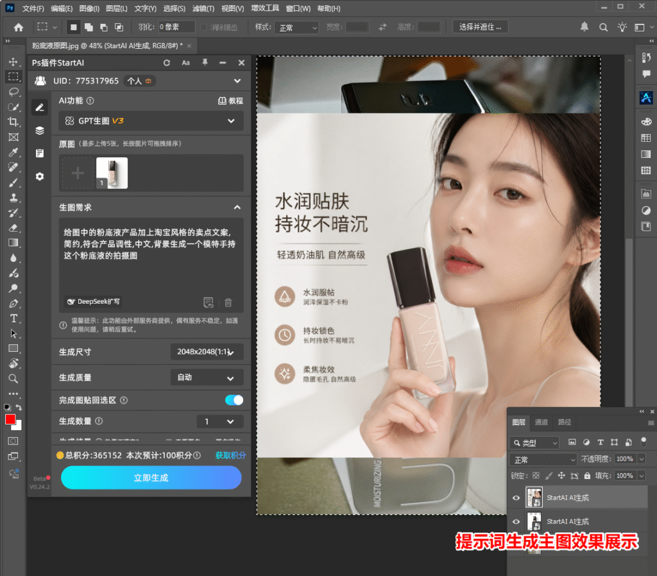Open notifications bell icon
Image resolution: width=657 pixels, height=576 pixels.
pyautogui.click(x=584, y=27)
